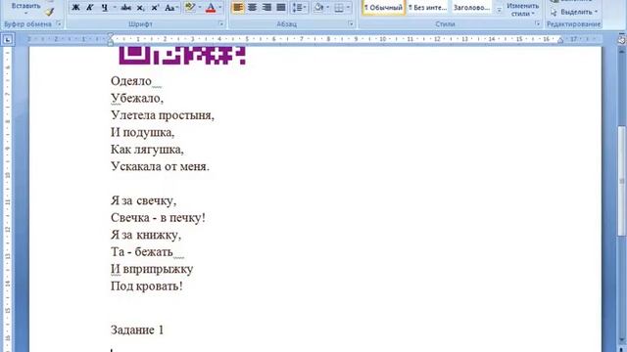Select the purple QR code image
The image size is (627, 352).
182,56
